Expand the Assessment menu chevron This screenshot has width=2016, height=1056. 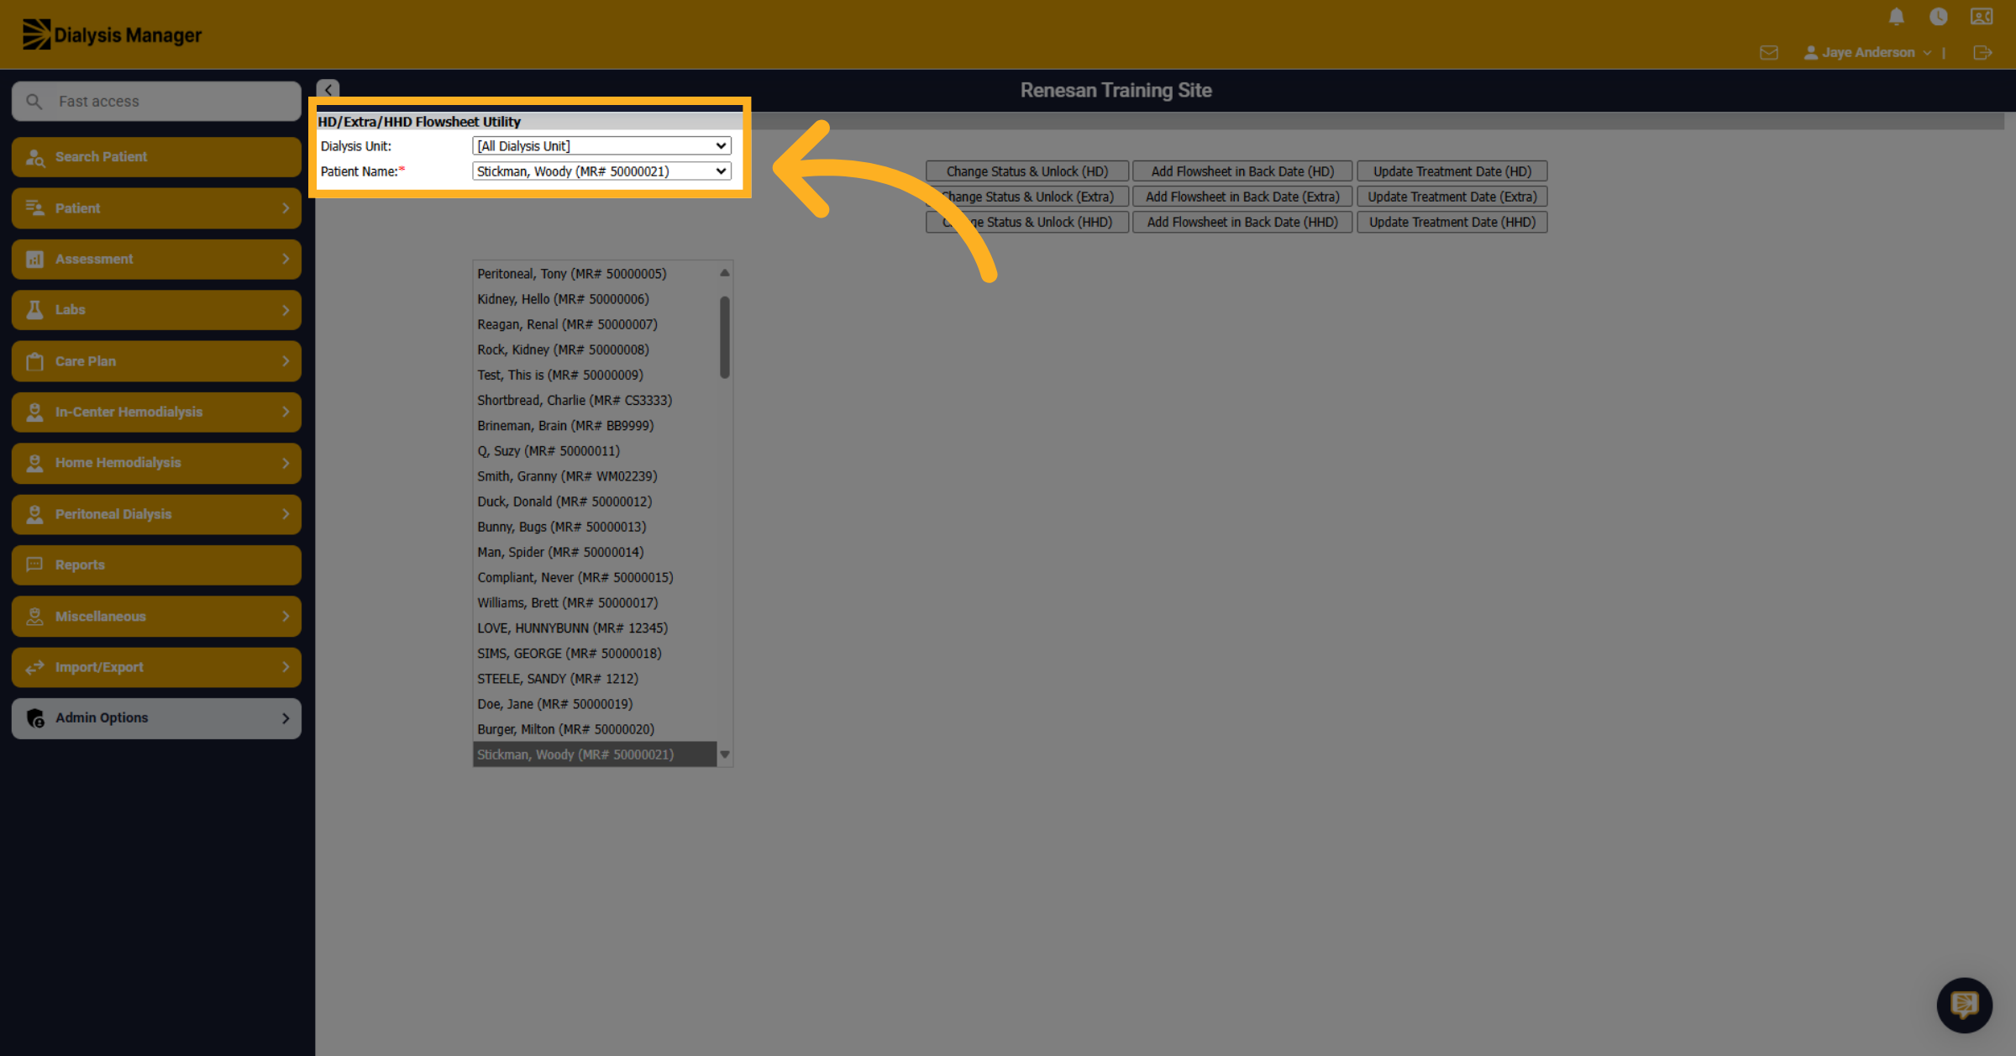click(x=286, y=260)
